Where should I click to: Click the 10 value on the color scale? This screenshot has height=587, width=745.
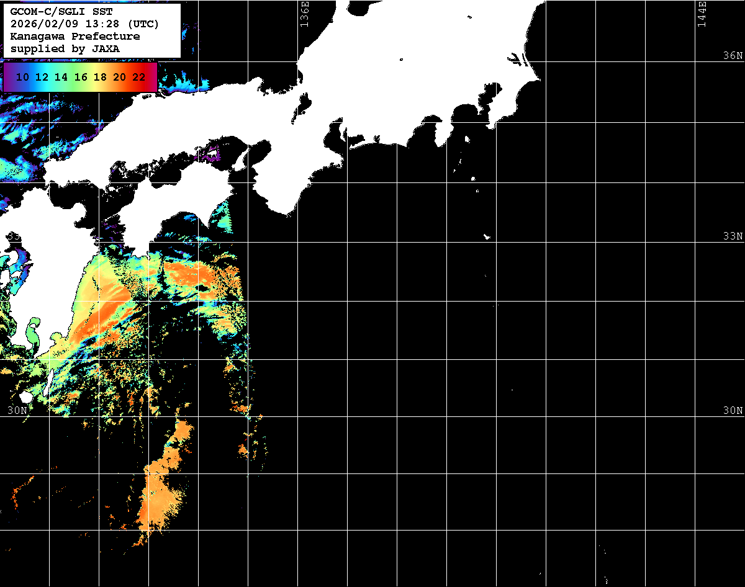tap(22, 78)
